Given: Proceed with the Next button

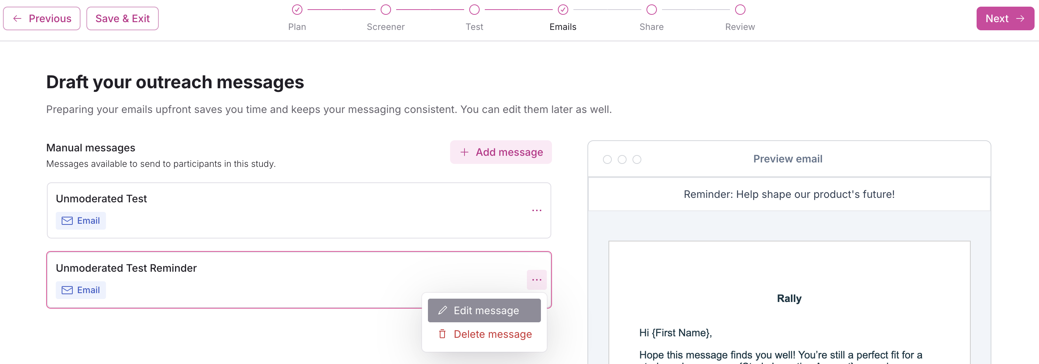Looking at the screenshot, I should click(1005, 18).
